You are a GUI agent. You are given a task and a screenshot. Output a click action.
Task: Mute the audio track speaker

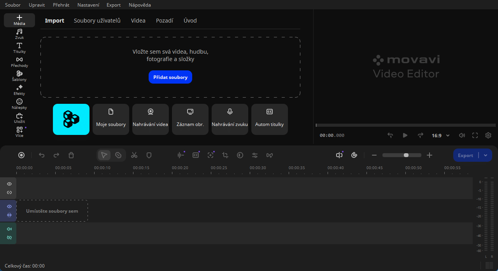[x=9, y=229]
